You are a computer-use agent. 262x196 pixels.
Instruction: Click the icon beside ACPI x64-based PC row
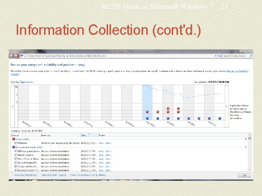click(x=16, y=163)
